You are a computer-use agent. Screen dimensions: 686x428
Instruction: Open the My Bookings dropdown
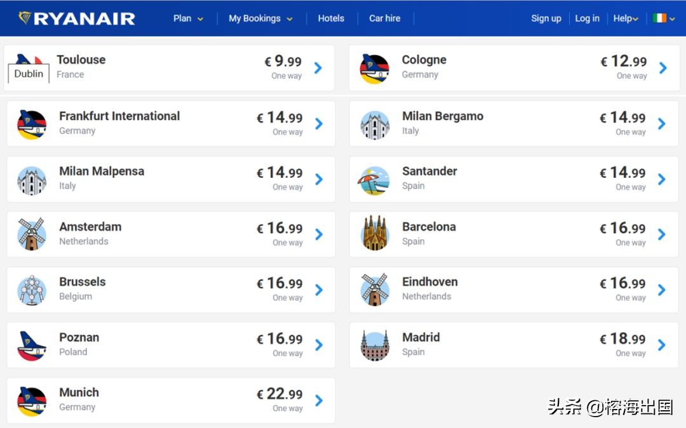(x=260, y=18)
